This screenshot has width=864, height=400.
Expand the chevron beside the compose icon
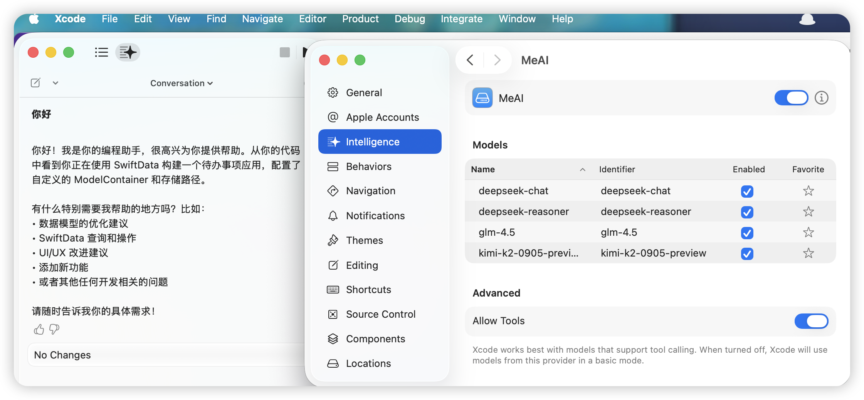55,83
